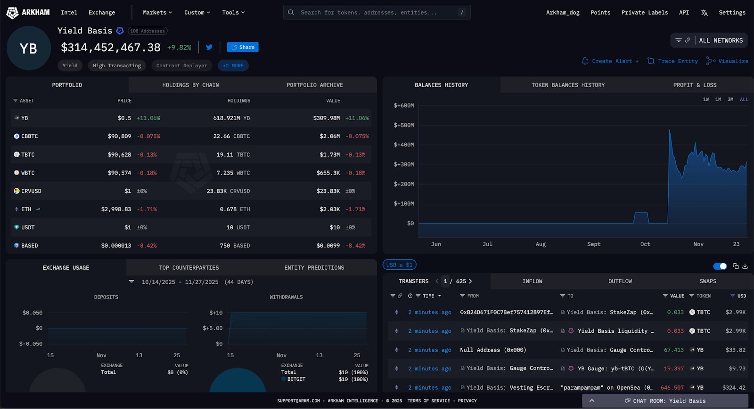Switch to the Holdings by Chain tab

(190, 85)
